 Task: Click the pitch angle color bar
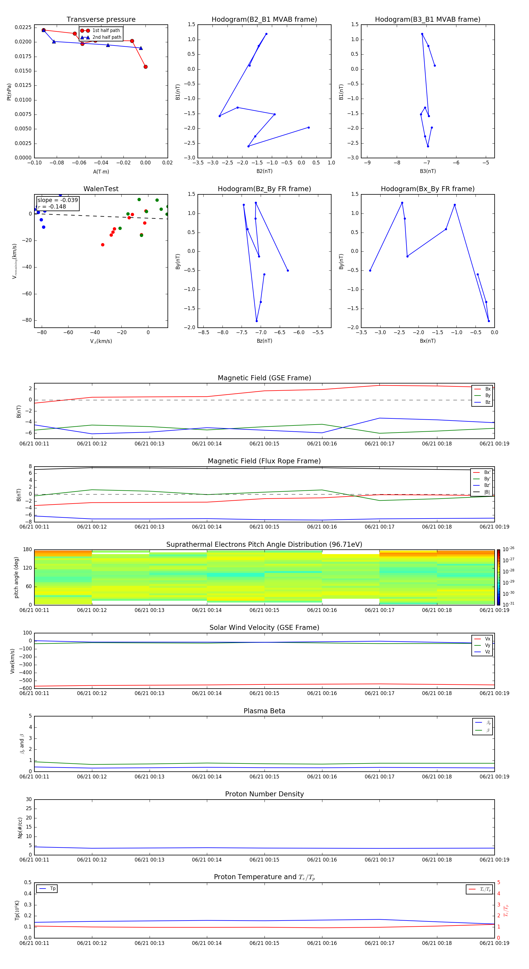[x=498, y=577]
